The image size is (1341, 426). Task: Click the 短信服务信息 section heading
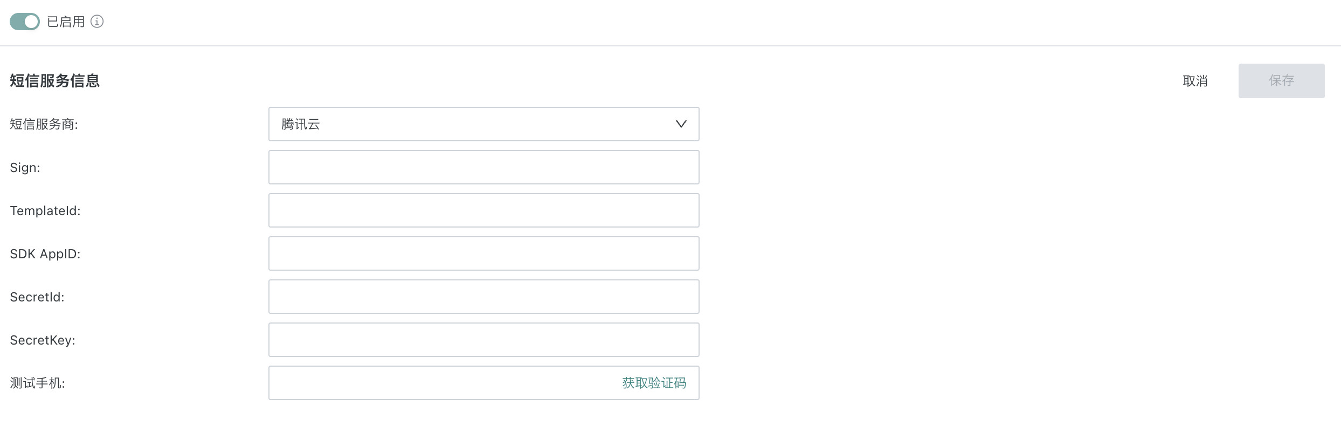click(54, 81)
